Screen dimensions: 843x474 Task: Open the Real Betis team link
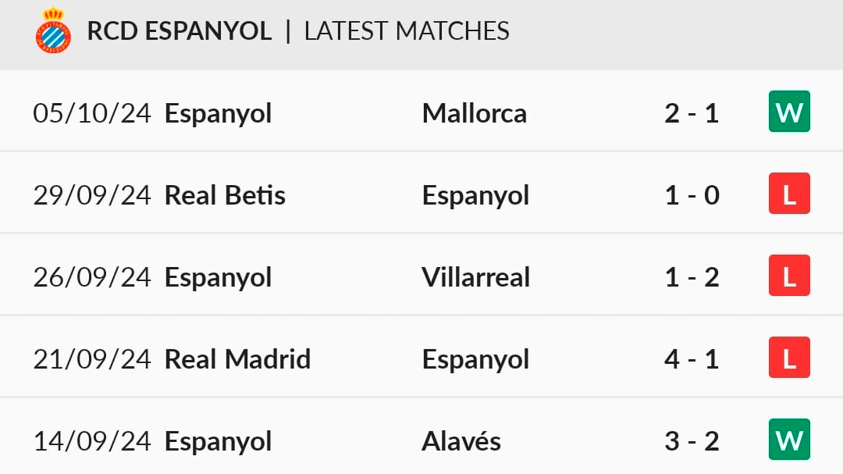[225, 195]
